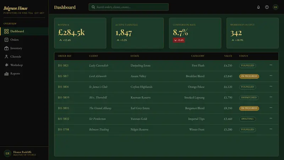Select client The Grand Albany
Viewport: 284px width, 160px height.
[100, 108]
